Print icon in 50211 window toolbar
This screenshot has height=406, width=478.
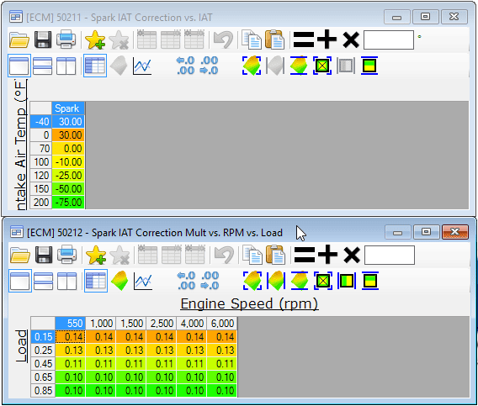click(x=66, y=40)
